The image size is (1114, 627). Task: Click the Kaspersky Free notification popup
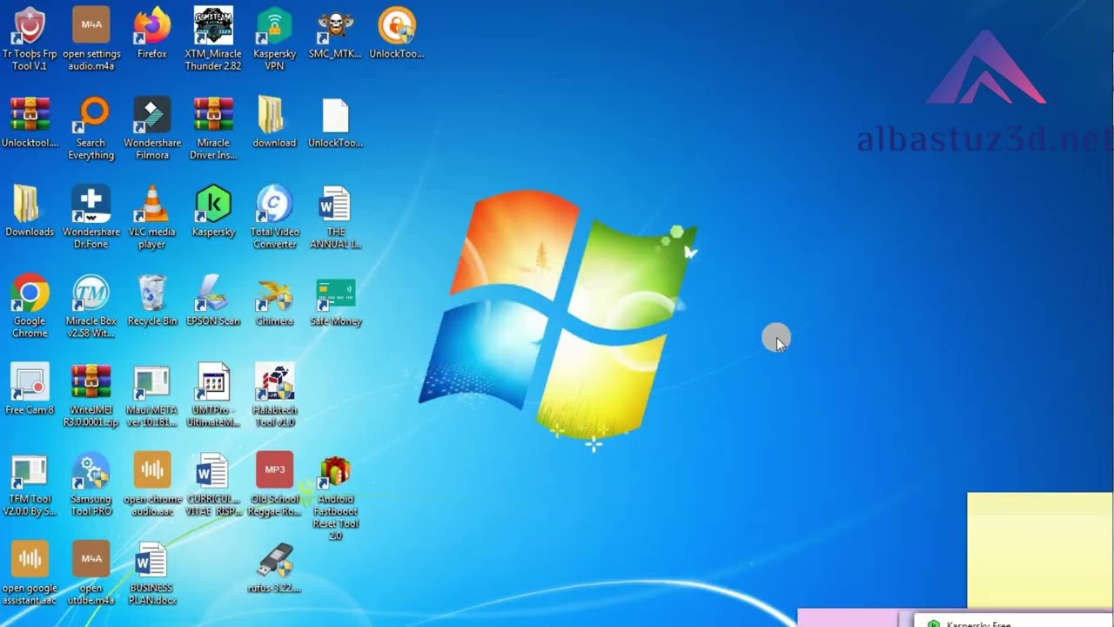click(x=1014, y=621)
